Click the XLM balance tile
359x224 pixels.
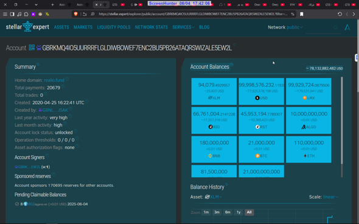tap(214, 91)
